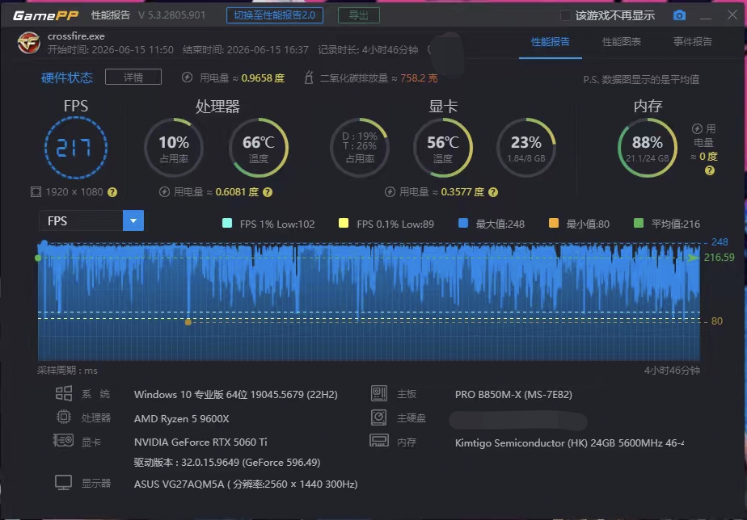
Task: Click the FPS metric combo box field
Action: 91,220
